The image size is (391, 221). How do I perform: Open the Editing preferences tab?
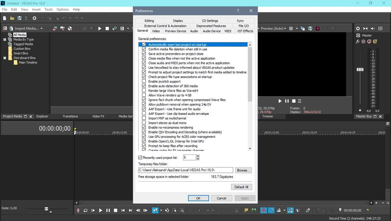(x=149, y=21)
